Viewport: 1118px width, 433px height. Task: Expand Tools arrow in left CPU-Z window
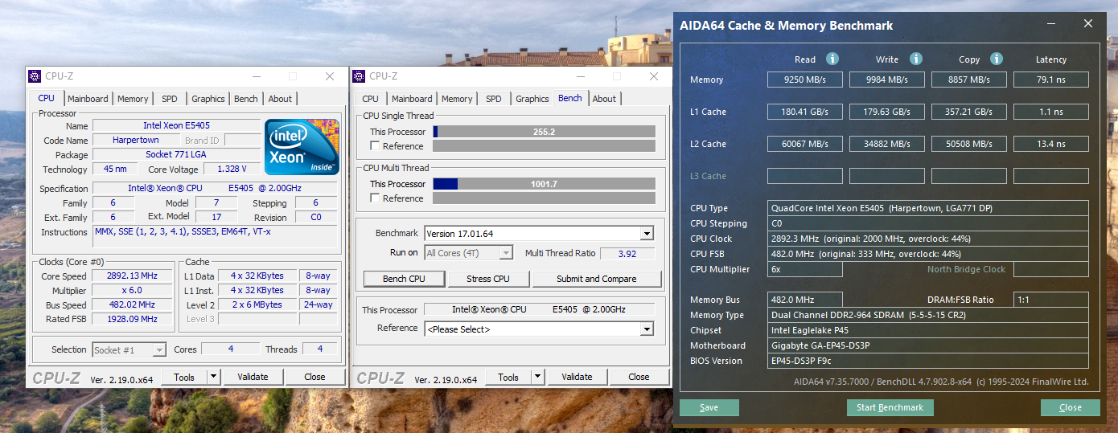(x=213, y=377)
